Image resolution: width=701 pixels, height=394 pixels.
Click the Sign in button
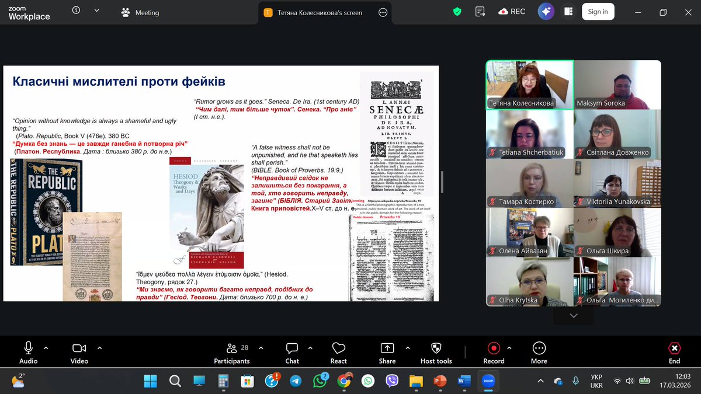598,12
